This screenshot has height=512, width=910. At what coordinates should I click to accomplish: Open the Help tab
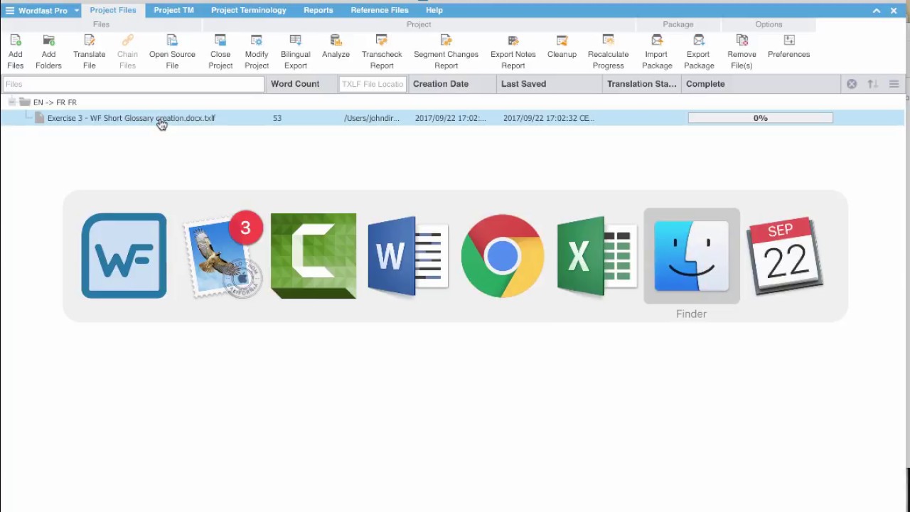(434, 11)
